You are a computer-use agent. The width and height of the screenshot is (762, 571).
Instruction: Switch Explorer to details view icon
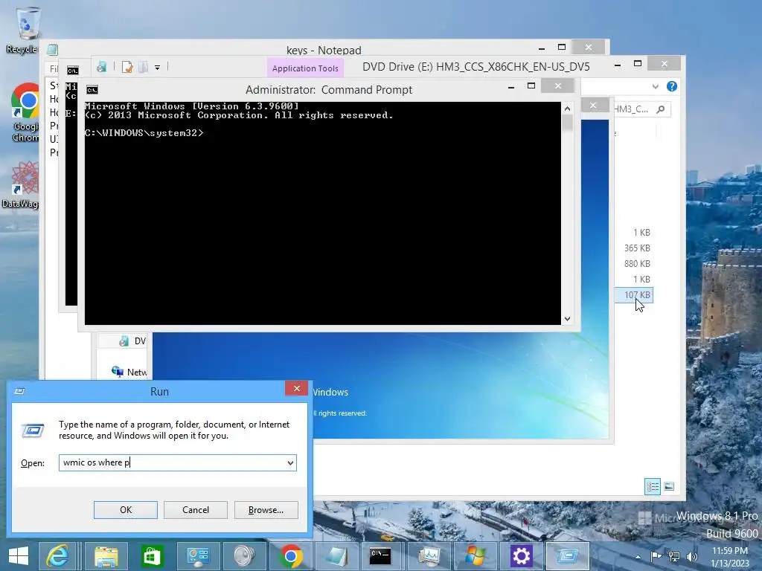point(652,486)
